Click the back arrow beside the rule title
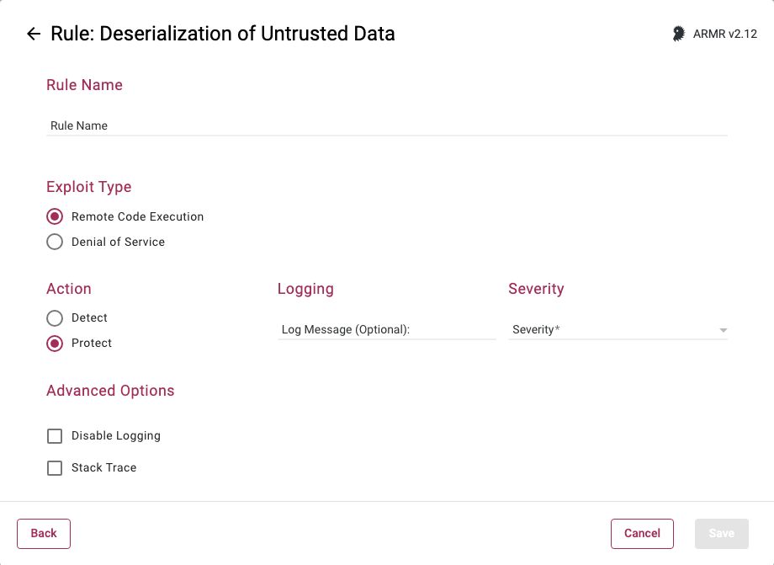 (x=34, y=34)
